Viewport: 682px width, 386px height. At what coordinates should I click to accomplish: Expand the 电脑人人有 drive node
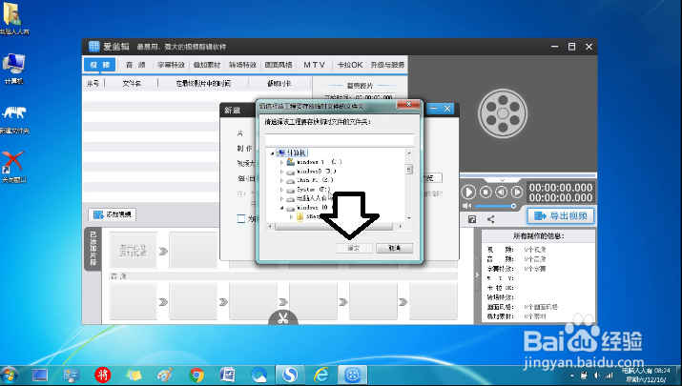click(x=281, y=198)
